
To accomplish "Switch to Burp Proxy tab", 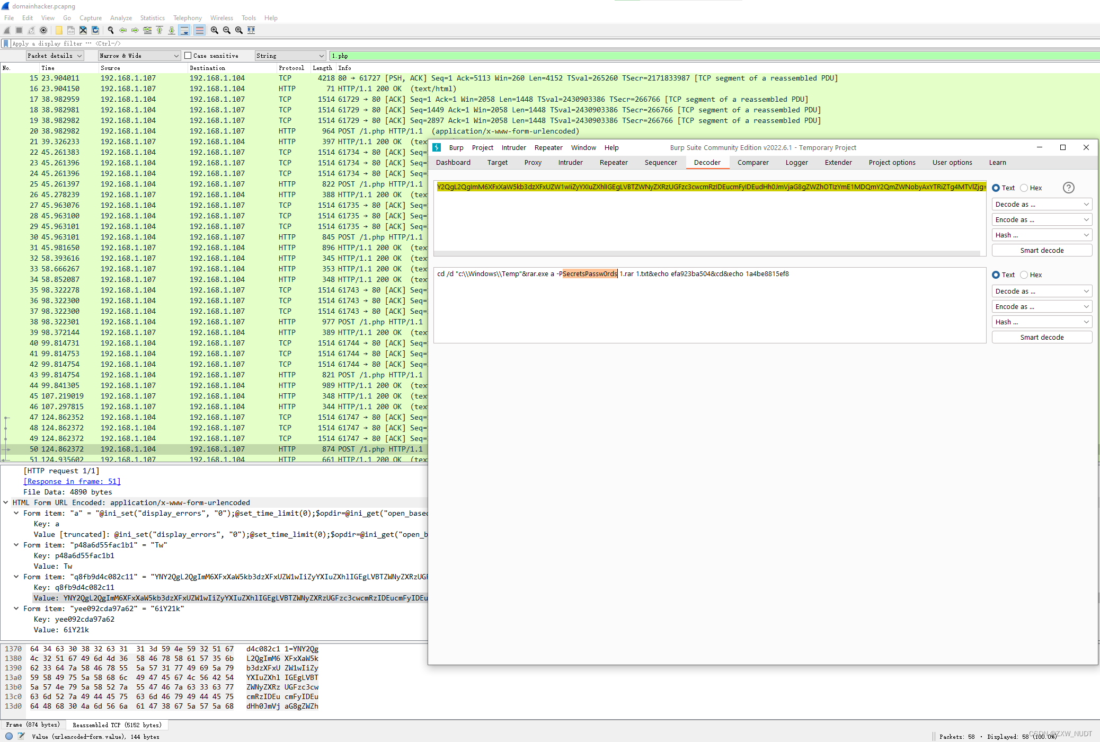I will (533, 163).
